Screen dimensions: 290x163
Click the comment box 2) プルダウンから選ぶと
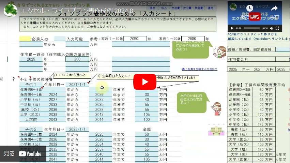pos(72,75)
